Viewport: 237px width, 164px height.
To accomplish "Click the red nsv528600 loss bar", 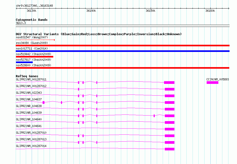I will [x=122, y=68].
